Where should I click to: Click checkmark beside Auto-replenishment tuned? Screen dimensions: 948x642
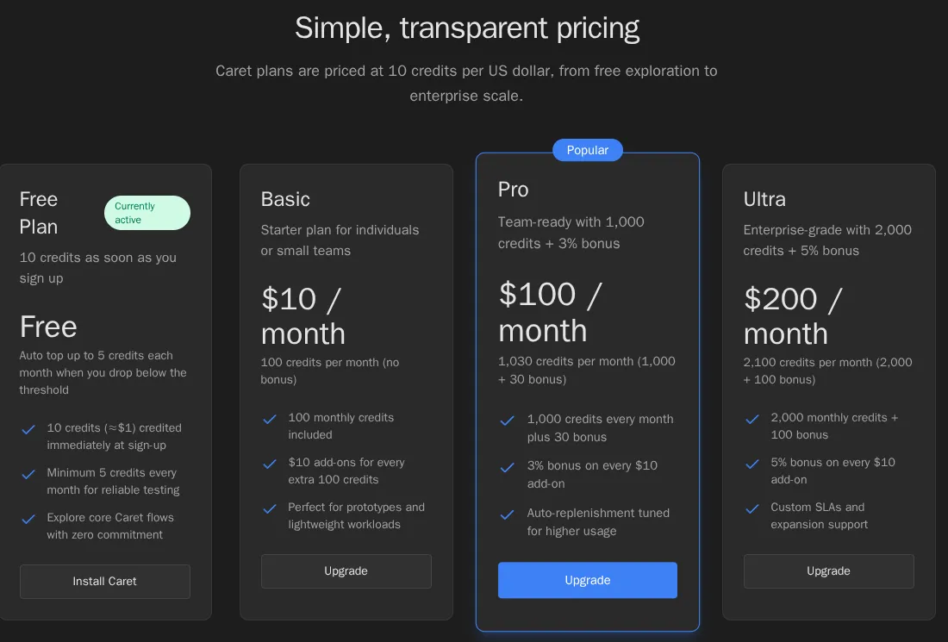508,514
